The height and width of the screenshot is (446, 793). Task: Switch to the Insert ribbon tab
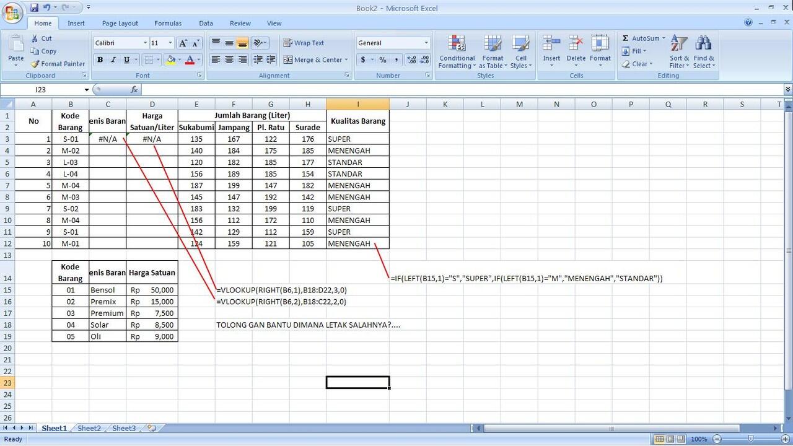[x=76, y=23]
